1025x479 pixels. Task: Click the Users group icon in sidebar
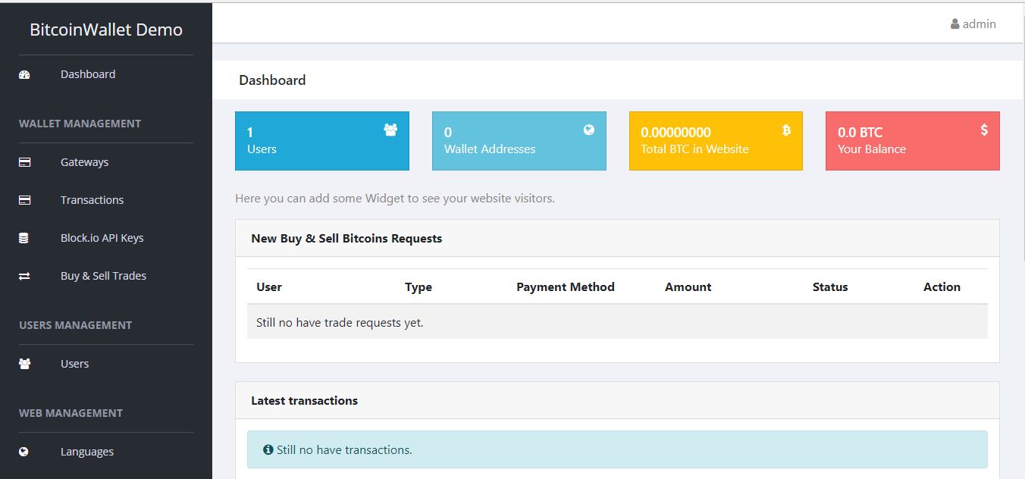point(24,364)
